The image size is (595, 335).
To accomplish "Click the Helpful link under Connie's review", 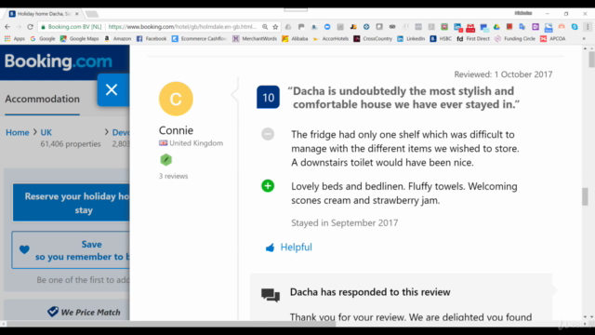I will click(296, 248).
